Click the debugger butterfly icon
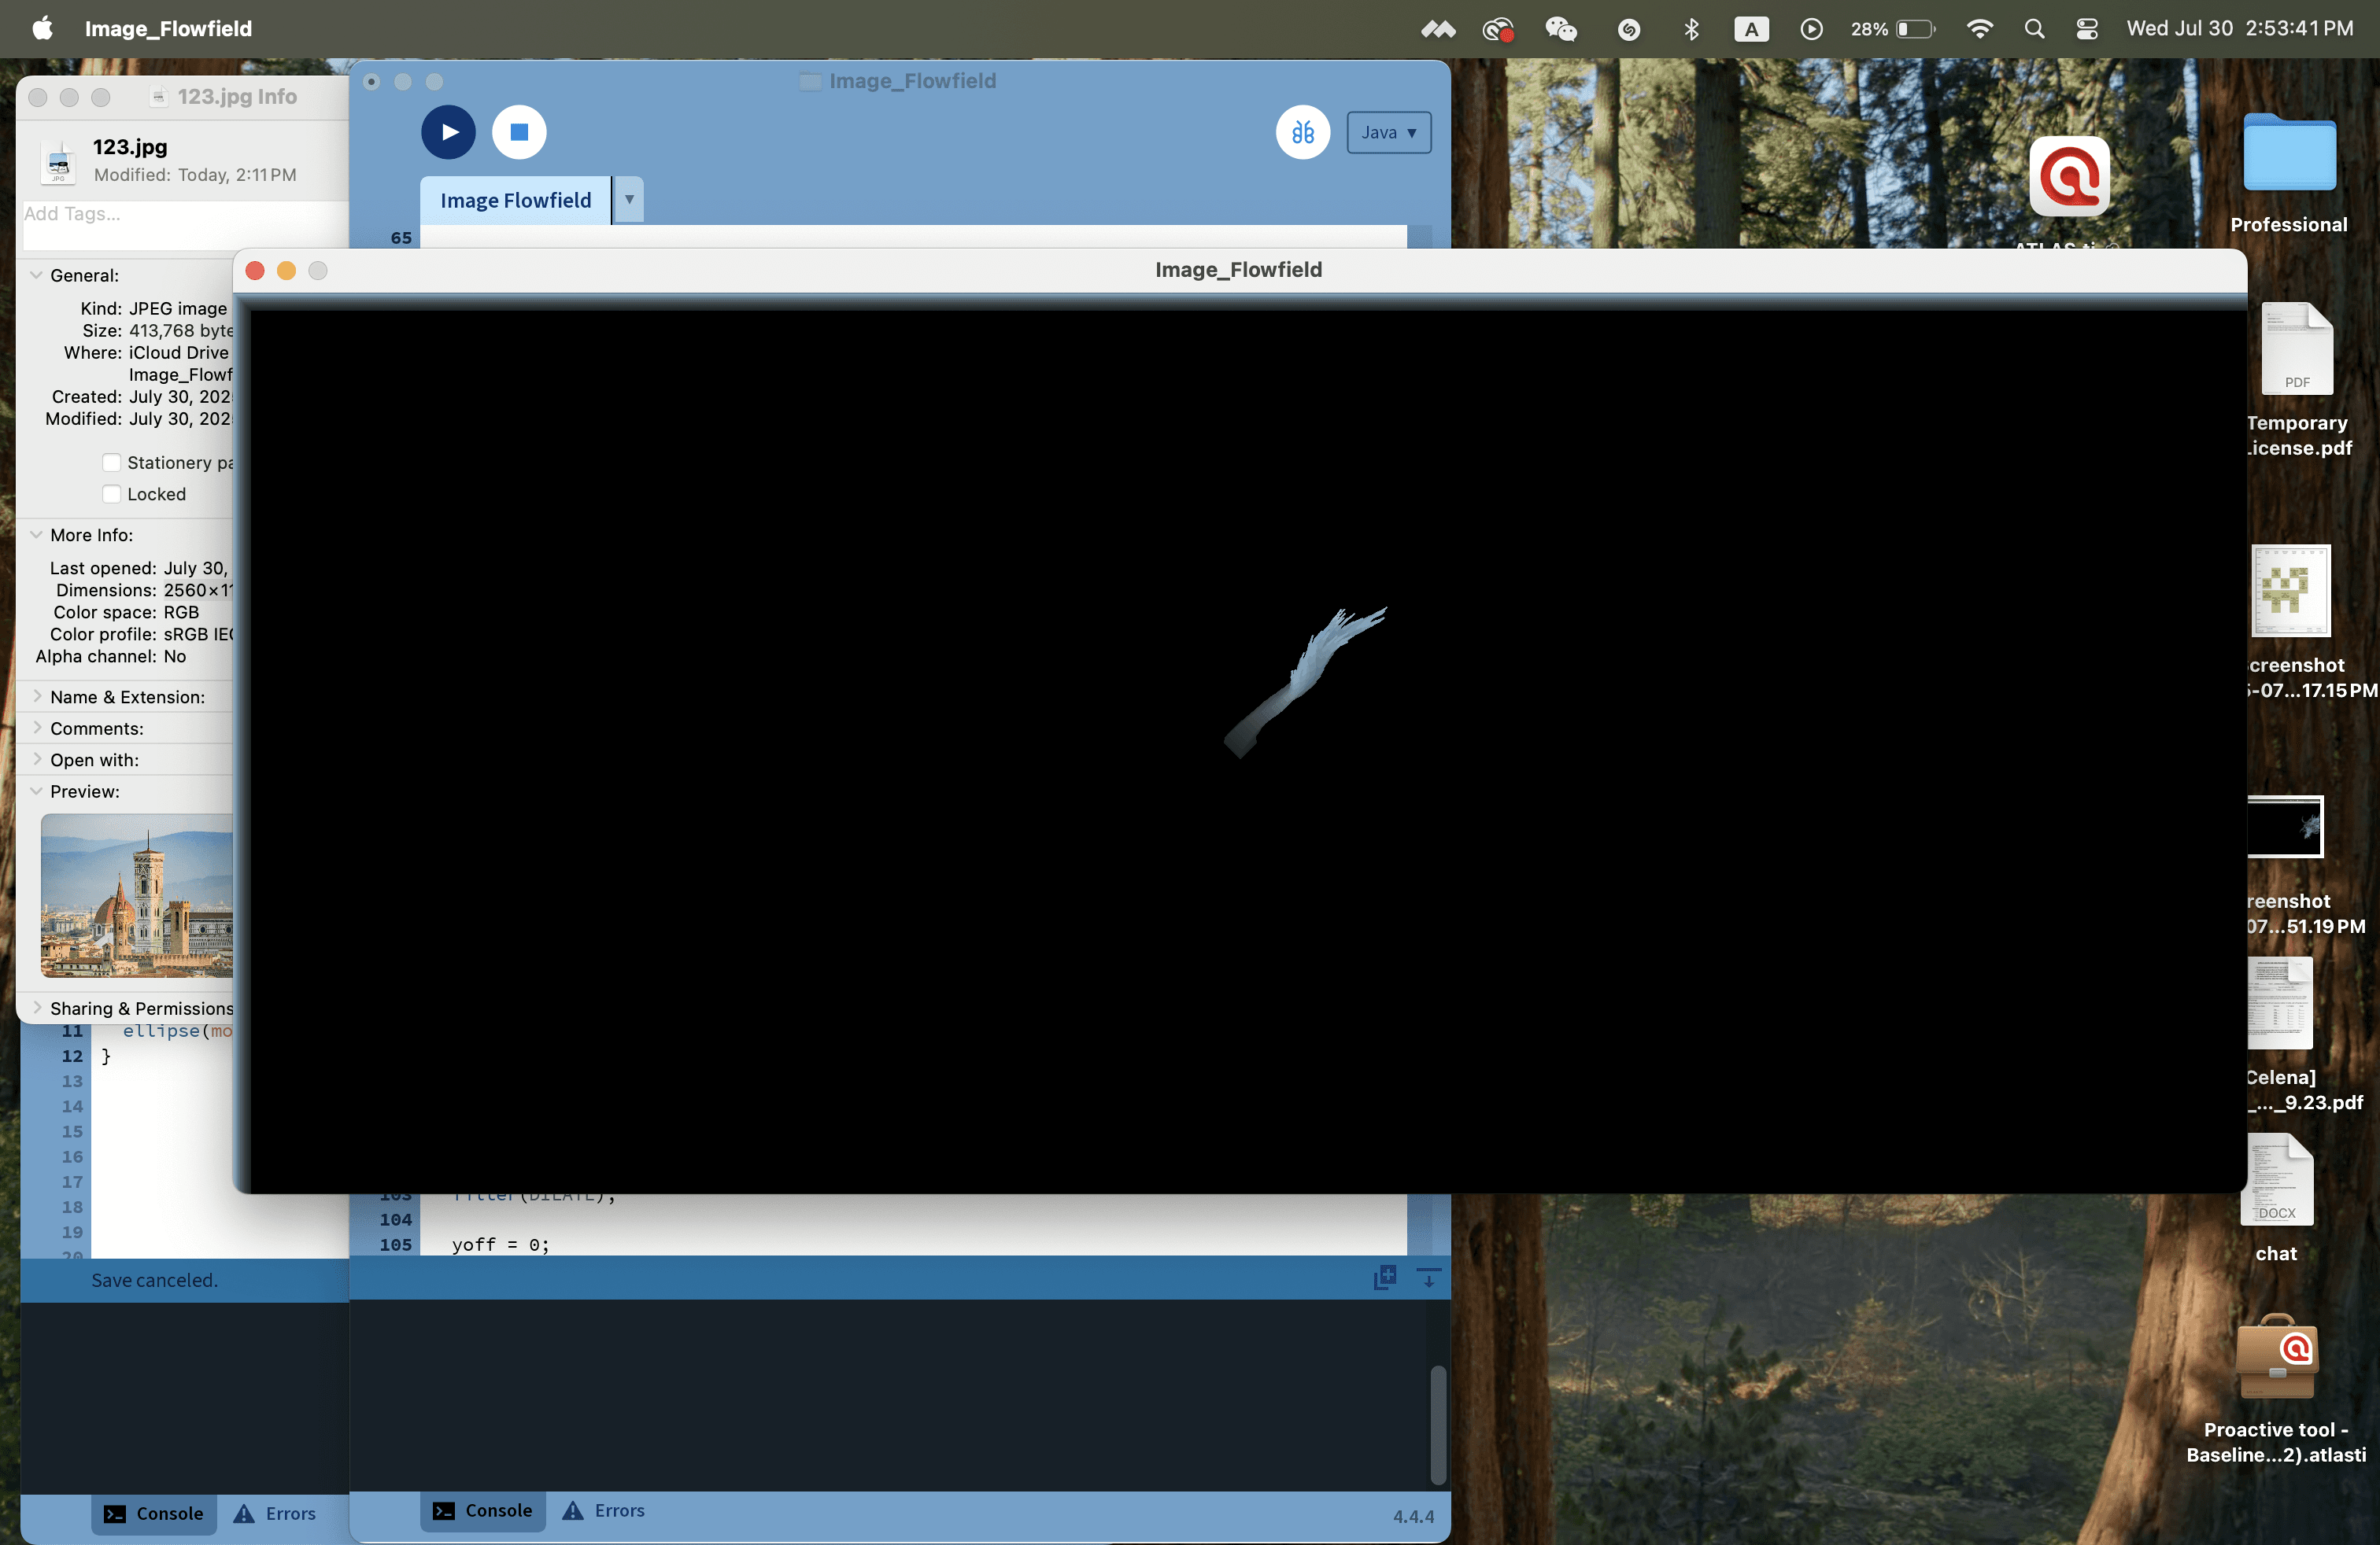 1302,132
